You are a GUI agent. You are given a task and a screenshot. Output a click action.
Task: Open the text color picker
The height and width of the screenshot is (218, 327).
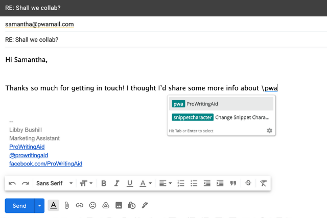click(x=145, y=183)
